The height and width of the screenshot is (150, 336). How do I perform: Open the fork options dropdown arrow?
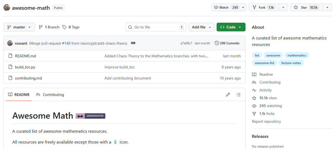[x=283, y=8]
